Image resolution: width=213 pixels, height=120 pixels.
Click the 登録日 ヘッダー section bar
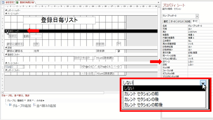click(81, 31)
